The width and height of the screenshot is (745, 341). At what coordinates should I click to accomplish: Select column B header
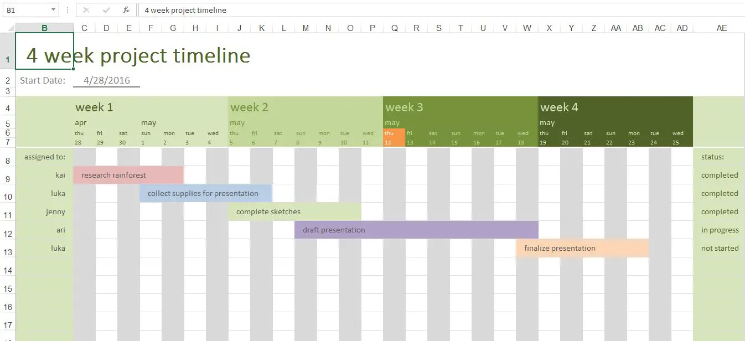tap(44, 28)
